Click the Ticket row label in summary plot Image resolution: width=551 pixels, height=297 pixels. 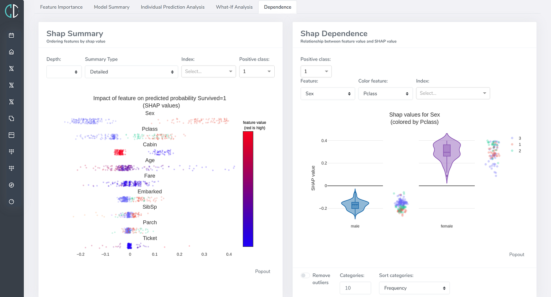tap(150, 238)
